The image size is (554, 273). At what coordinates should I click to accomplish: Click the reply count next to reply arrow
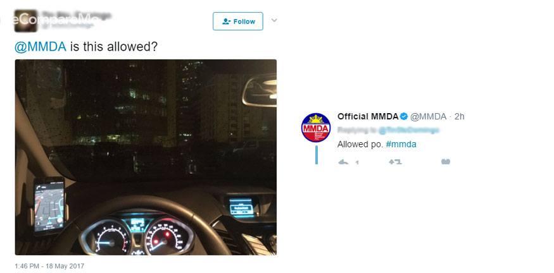357,162
